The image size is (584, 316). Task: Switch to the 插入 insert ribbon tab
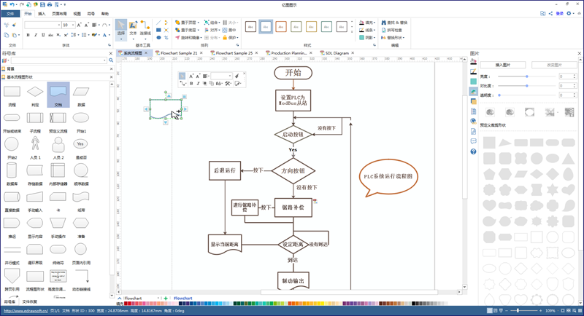42,14
